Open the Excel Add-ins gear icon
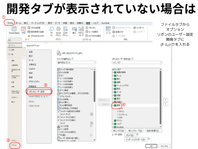This screenshot has width=198, height=149. (x=58, y=29)
